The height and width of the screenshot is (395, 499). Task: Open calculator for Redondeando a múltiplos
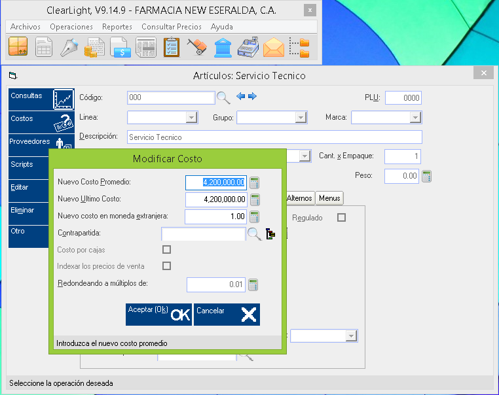[x=253, y=284]
